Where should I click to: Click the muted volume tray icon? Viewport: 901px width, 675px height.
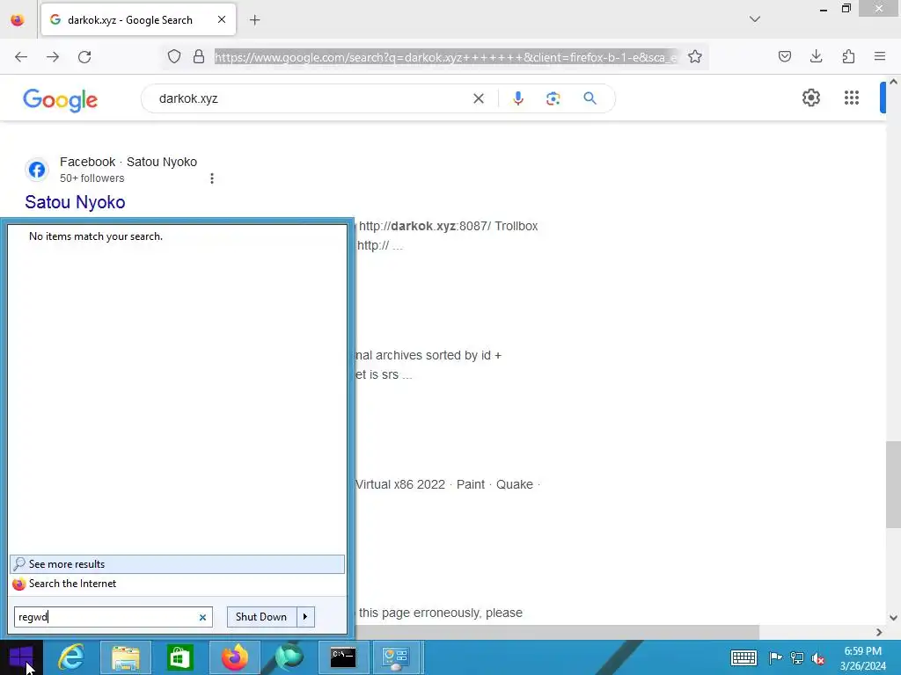tap(818, 658)
